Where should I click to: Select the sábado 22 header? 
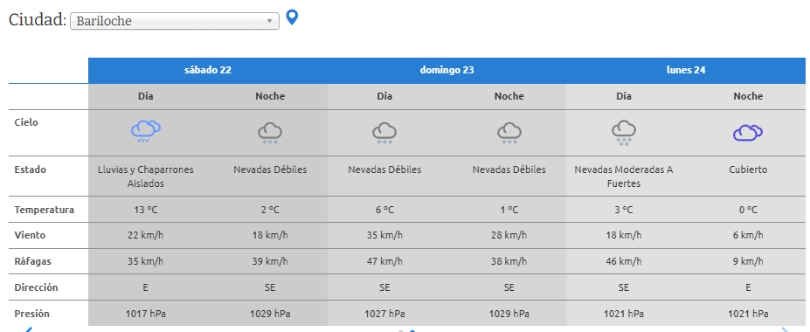208,70
